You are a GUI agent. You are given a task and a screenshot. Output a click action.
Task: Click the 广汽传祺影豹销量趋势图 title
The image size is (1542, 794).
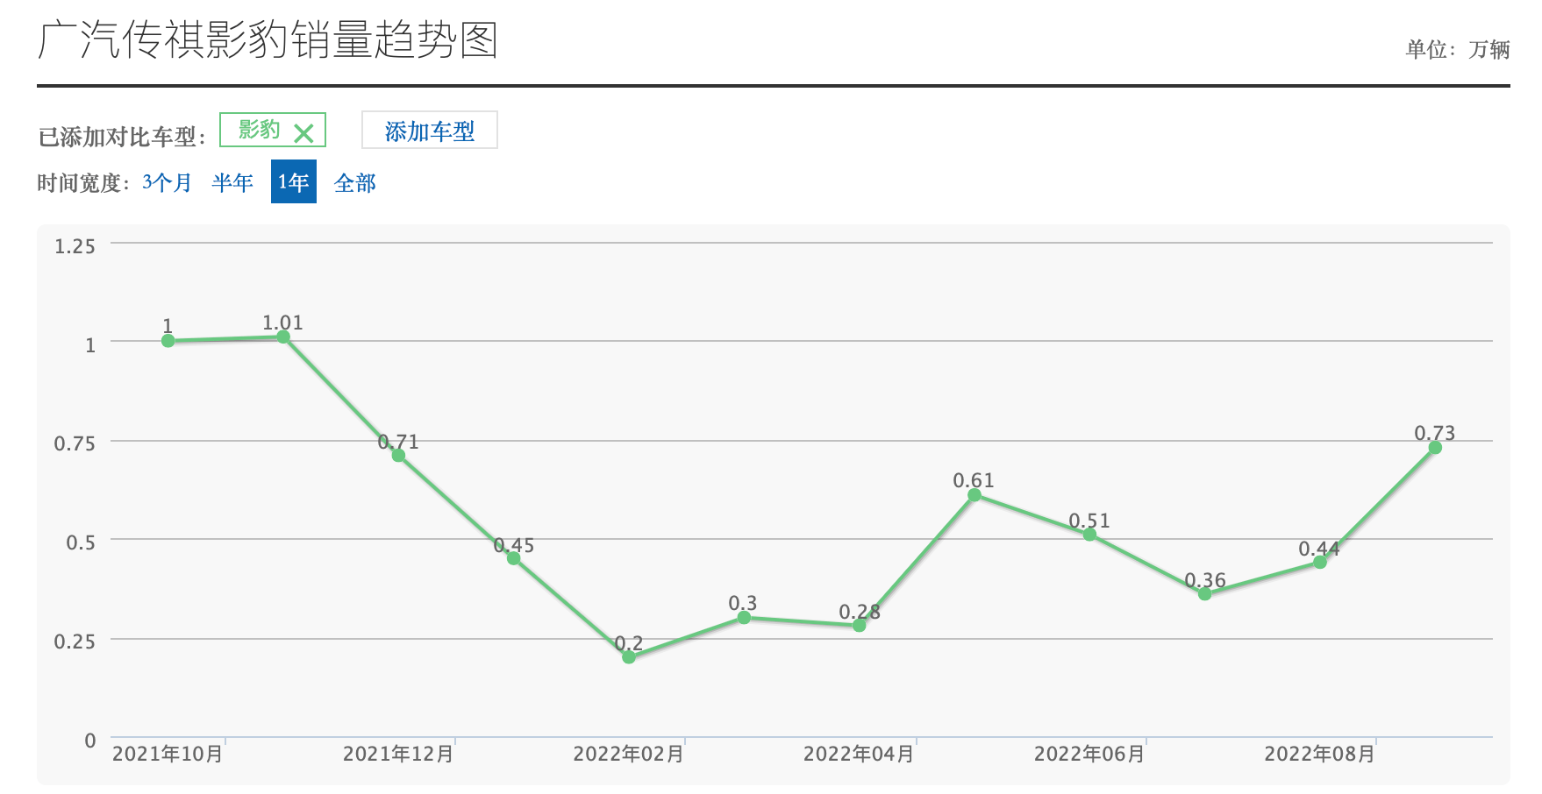point(268,40)
